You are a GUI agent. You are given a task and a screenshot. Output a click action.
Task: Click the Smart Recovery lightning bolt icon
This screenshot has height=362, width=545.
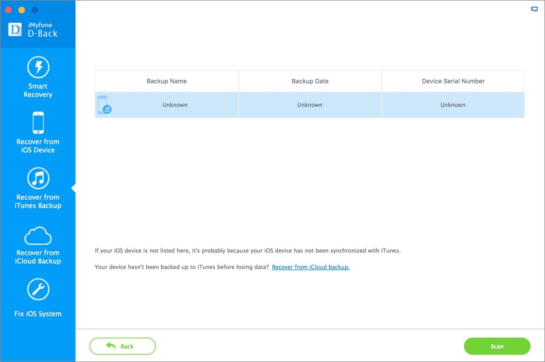tap(38, 67)
